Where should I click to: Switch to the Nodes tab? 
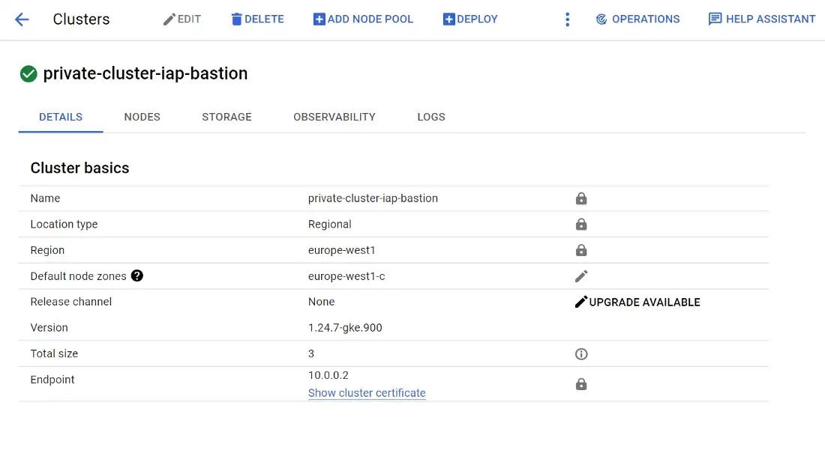pyautogui.click(x=142, y=117)
